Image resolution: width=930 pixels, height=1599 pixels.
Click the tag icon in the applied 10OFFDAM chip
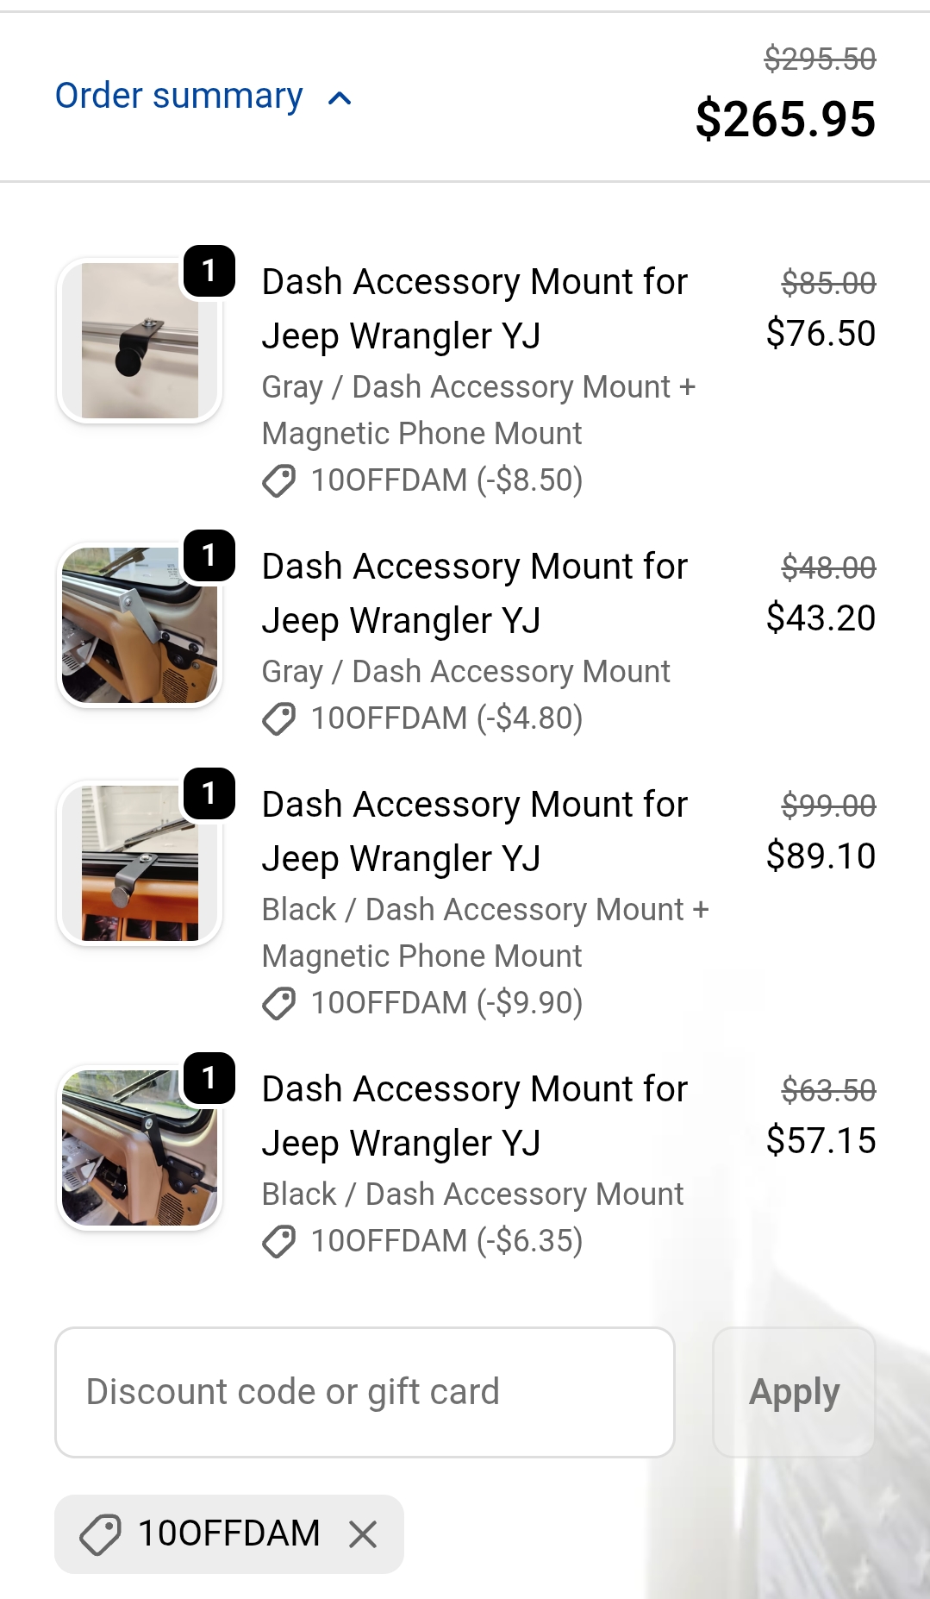[x=100, y=1534]
